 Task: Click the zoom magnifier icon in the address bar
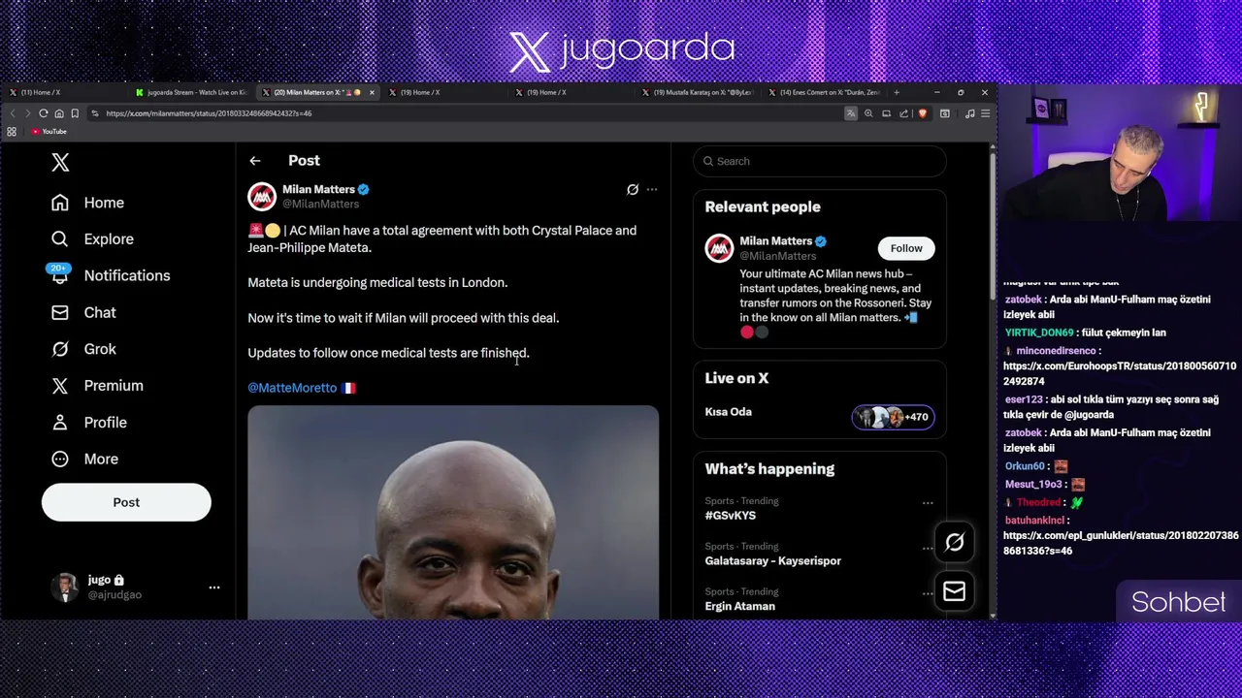pyautogui.click(x=868, y=113)
